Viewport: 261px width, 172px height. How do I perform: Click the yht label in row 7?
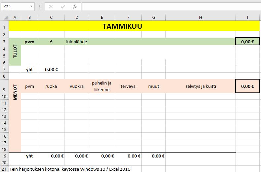(29, 69)
